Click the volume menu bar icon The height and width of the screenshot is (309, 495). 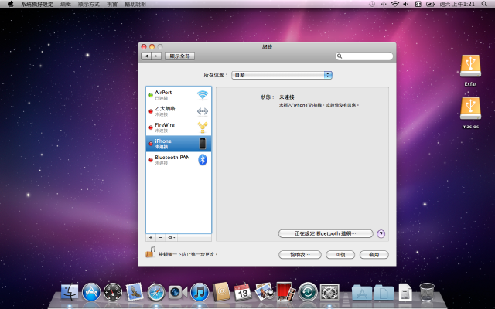405,4
